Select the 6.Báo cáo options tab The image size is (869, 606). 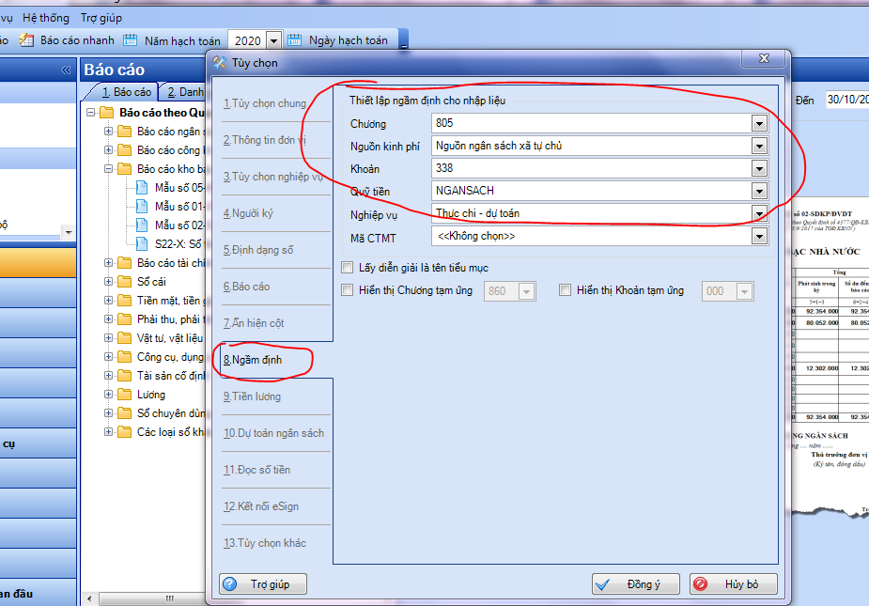tap(247, 287)
